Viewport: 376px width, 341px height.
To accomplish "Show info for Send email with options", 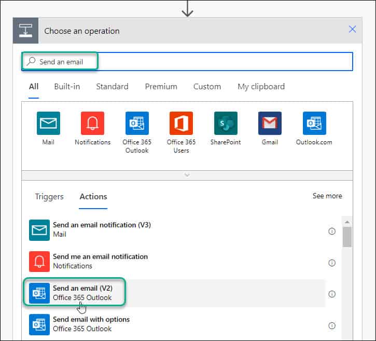I will [x=332, y=325].
